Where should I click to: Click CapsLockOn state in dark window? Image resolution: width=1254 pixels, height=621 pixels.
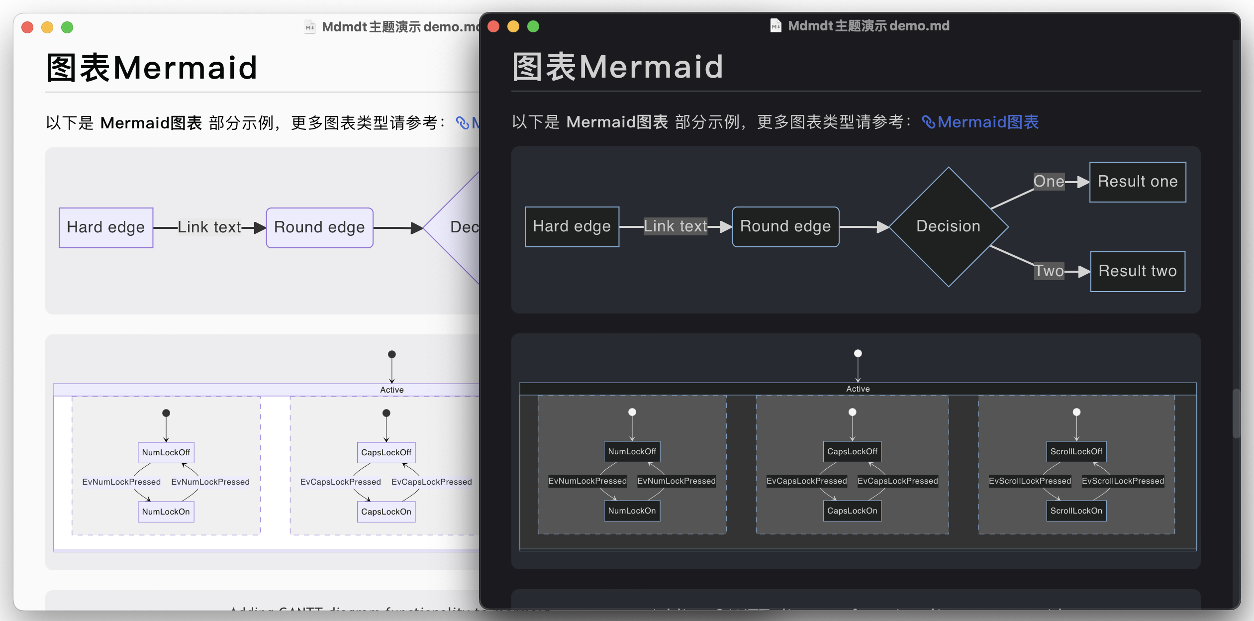point(852,511)
